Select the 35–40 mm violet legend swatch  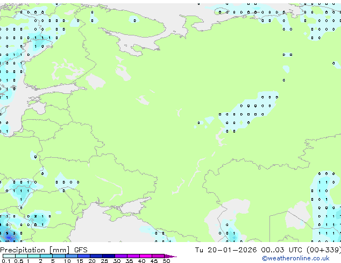(x=133, y=256)
